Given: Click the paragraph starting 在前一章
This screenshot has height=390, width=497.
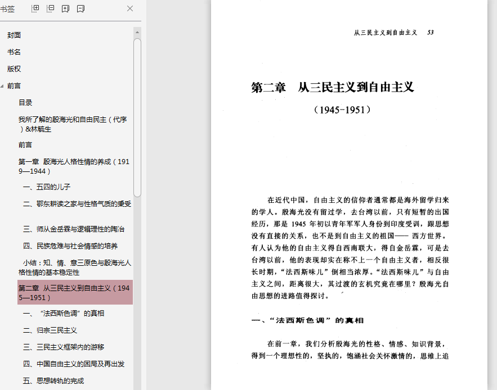Looking at the screenshot, I should 350,350.
